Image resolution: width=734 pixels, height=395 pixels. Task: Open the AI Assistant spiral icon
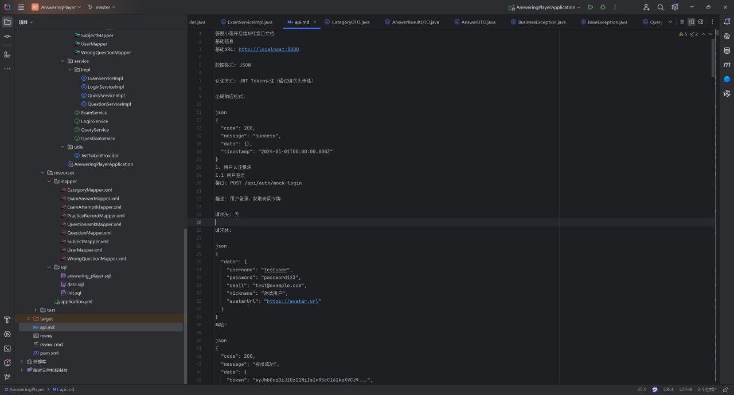pyautogui.click(x=727, y=36)
